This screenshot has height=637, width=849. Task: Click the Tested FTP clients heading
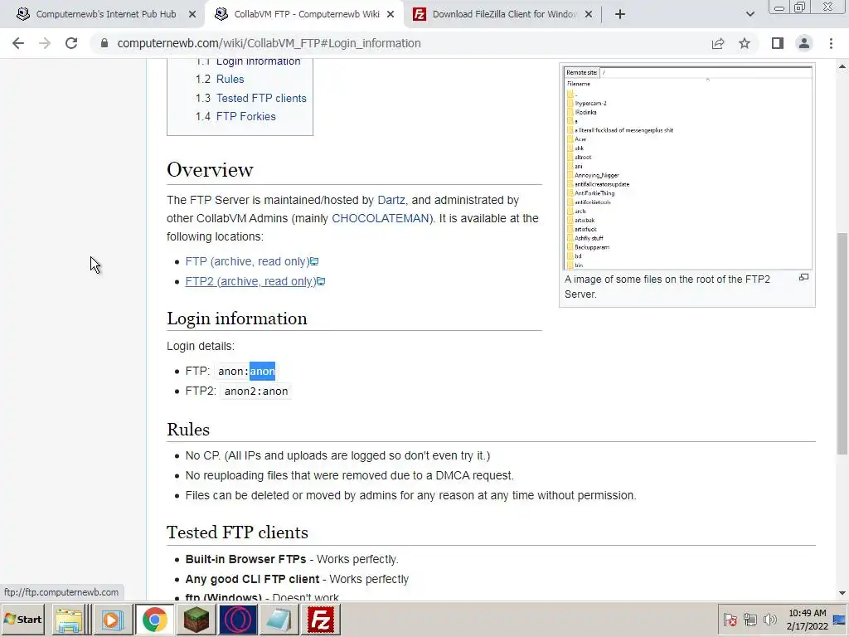(x=237, y=532)
